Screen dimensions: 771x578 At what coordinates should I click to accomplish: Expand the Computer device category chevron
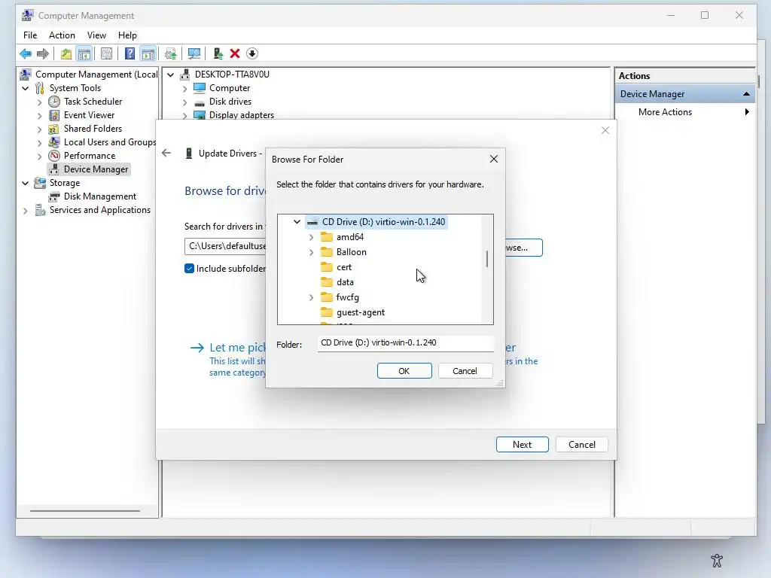(185, 89)
